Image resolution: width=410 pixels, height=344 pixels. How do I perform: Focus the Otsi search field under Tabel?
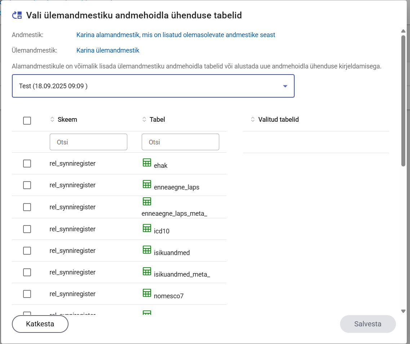coord(180,142)
